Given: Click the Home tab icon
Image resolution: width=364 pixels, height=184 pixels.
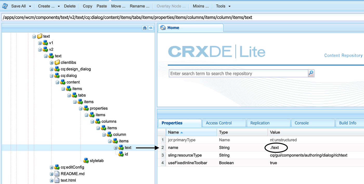Looking at the screenshot, I should tap(163, 28).
